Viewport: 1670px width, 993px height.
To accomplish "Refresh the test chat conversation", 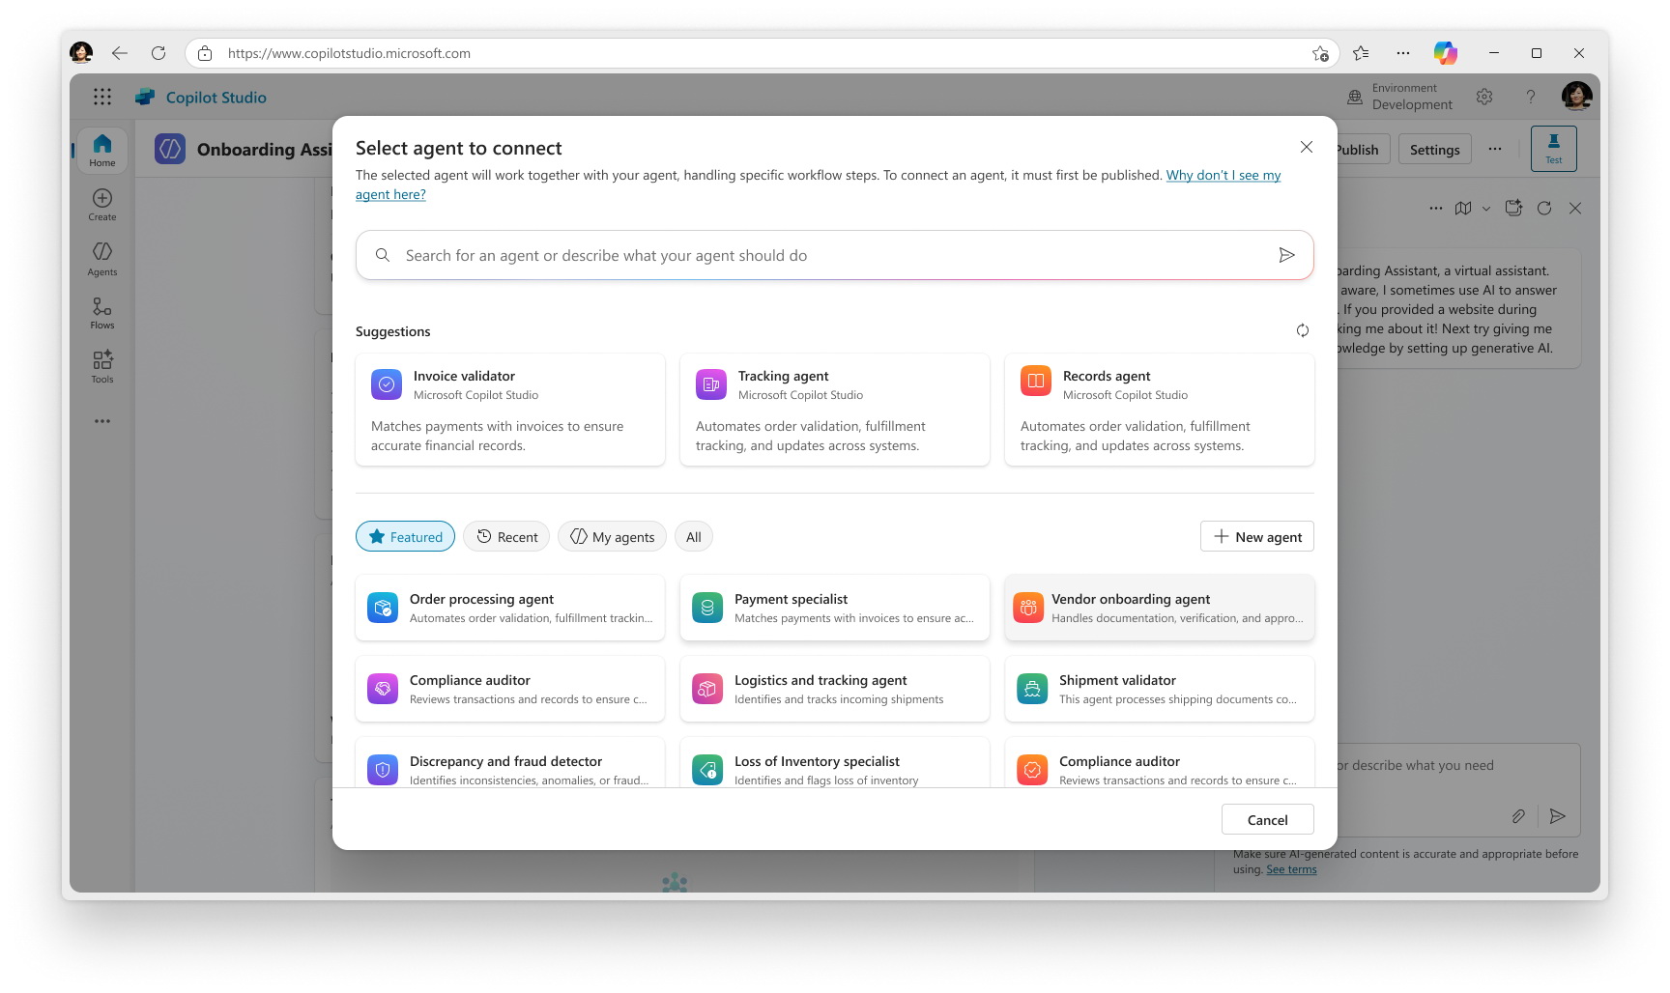I will (1544, 208).
